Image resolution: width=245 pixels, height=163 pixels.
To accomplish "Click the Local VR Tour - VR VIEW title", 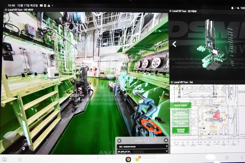I will tap(20, 10).
